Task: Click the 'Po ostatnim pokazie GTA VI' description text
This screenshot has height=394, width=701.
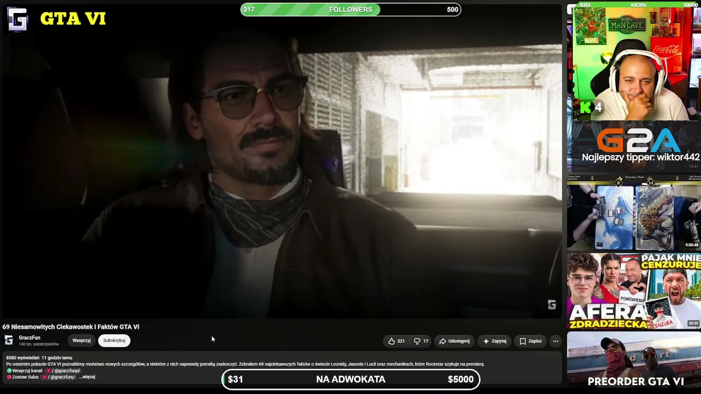Action: (x=245, y=364)
